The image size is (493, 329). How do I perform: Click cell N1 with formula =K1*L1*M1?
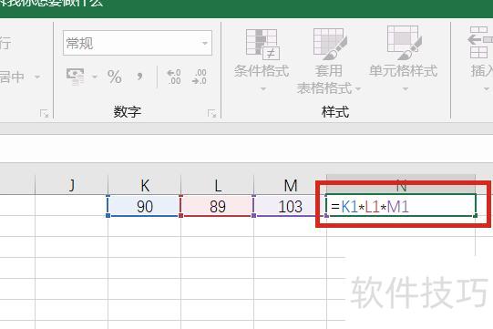401,206
